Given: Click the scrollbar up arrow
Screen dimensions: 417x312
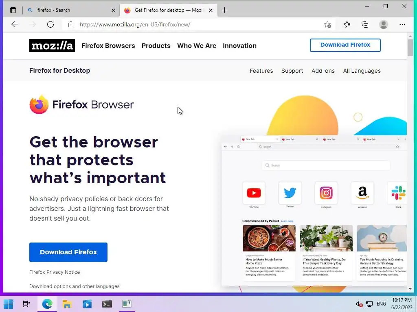Looking at the screenshot, I should click(410, 36).
